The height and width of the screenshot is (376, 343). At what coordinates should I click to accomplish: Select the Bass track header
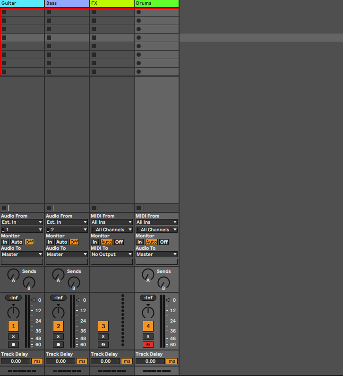[x=67, y=3]
